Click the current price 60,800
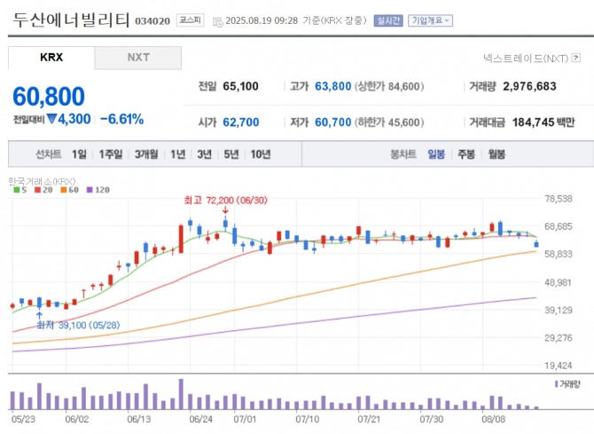 (49, 97)
